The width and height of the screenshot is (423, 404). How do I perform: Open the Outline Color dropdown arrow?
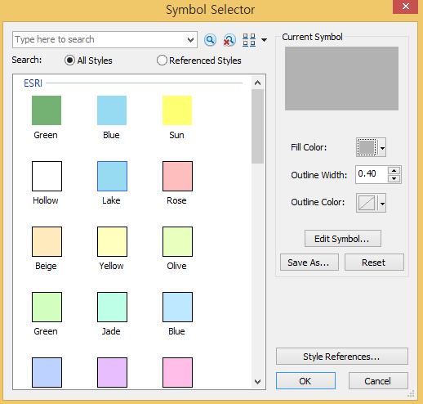382,204
